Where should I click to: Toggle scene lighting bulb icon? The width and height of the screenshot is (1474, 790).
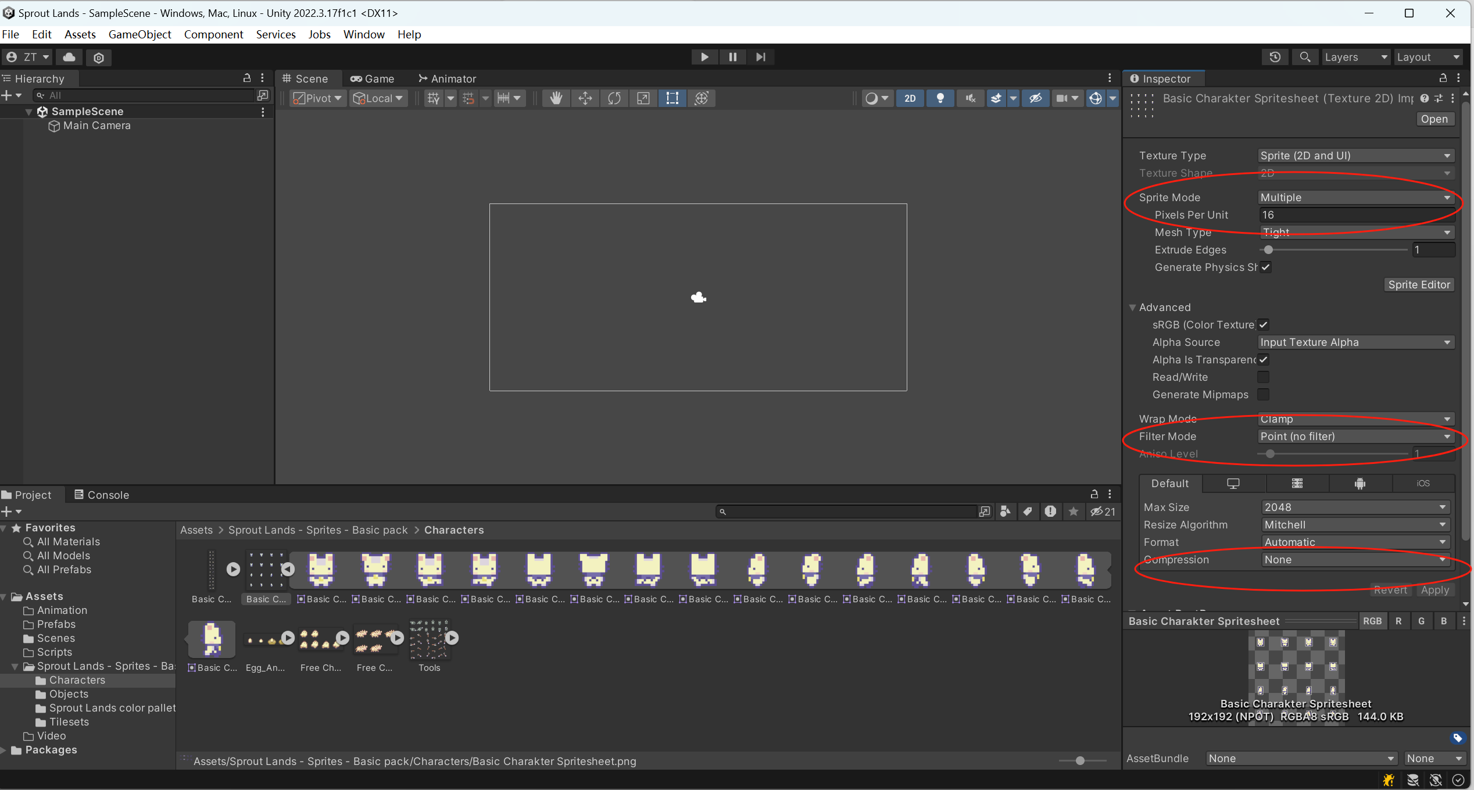pos(940,98)
